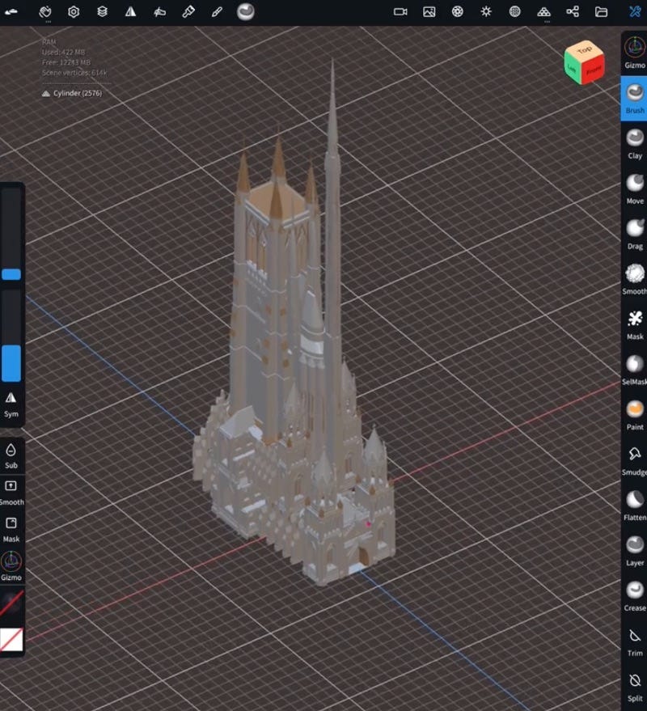
Task: Open the material sphere preview in the top bar
Action: point(245,12)
